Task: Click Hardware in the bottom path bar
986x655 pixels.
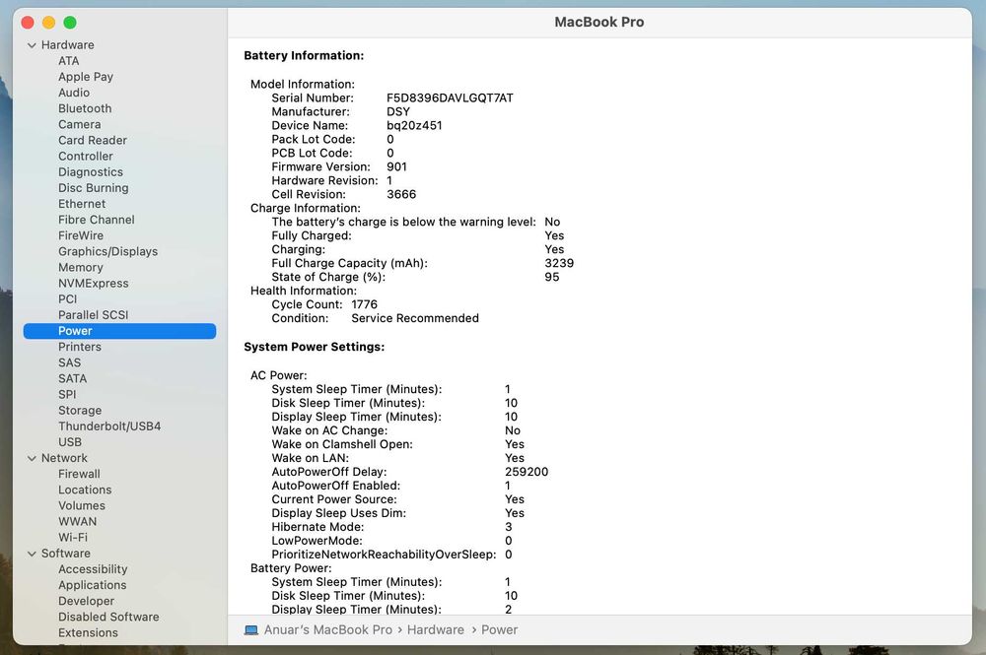Action: (x=435, y=629)
